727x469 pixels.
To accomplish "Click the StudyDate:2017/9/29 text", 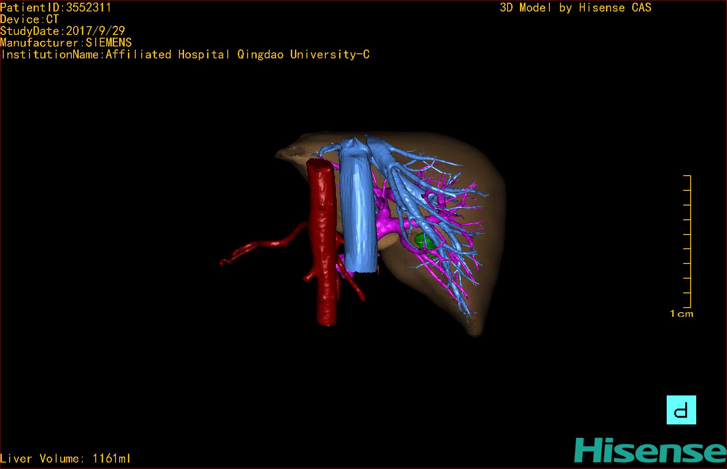I will [x=63, y=31].
